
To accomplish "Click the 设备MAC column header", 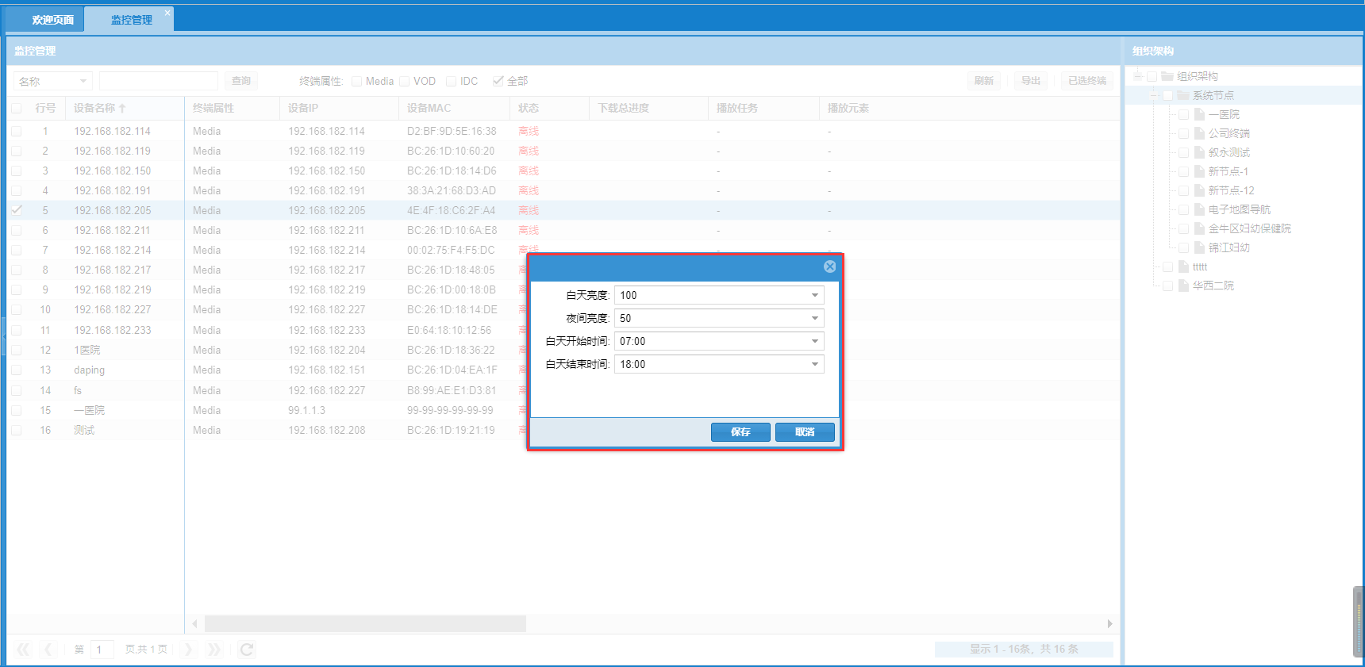I will [454, 108].
